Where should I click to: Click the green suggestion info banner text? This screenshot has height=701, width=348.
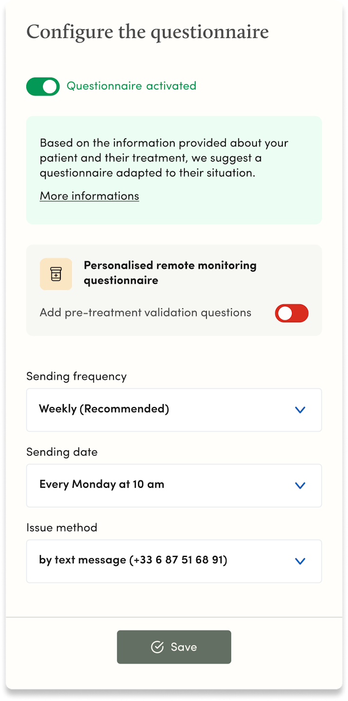tap(164, 158)
